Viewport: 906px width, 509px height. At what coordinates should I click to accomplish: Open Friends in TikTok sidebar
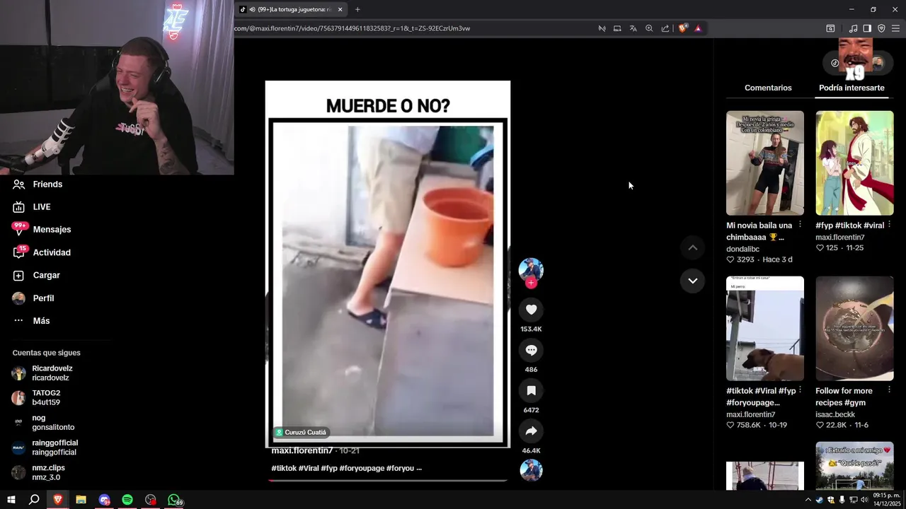click(x=38, y=184)
